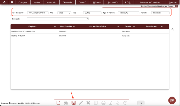Open the settings gear icon
The image size is (180, 106).
pos(12,2)
